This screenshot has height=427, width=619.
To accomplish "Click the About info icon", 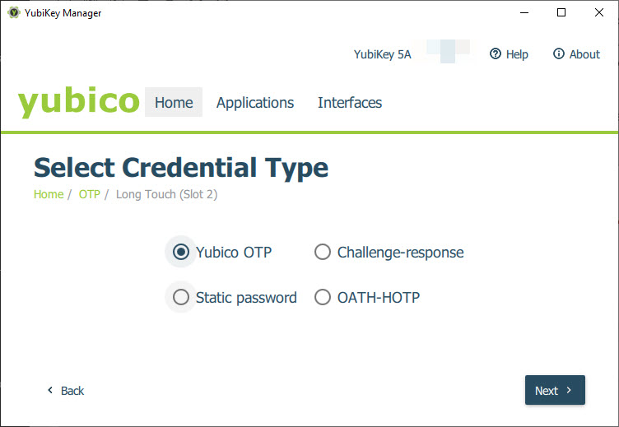I will pyautogui.click(x=559, y=53).
